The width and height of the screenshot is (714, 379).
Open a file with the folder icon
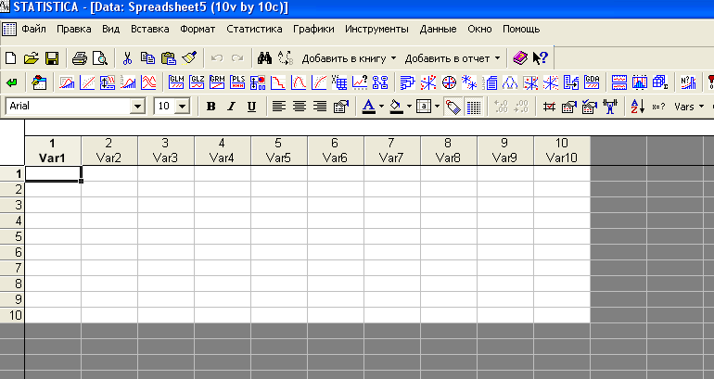[x=31, y=58]
